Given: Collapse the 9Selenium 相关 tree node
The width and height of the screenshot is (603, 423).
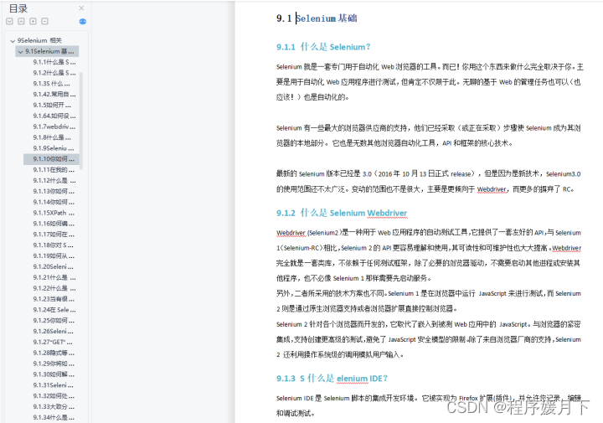Looking at the screenshot, I should 13,41.
